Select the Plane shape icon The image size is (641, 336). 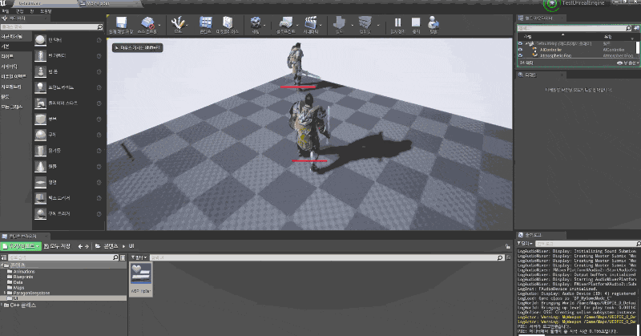(x=40, y=182)
